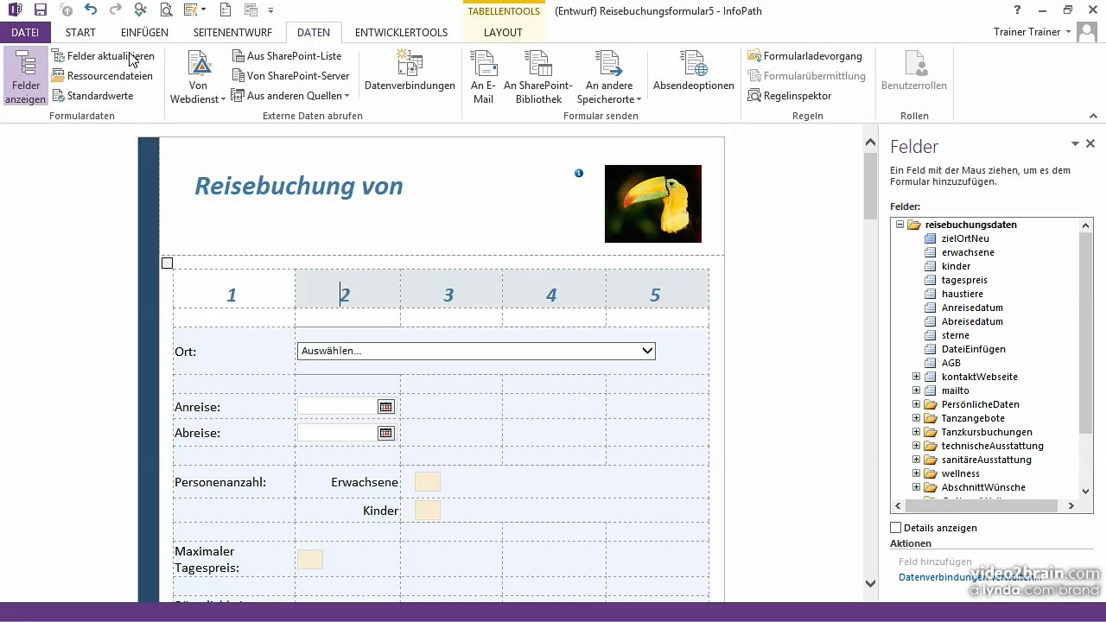Screen dimensions: 1106x622
Task: Close the Felder task pane
Action: pyautogui.click(x=1090, y=144)
